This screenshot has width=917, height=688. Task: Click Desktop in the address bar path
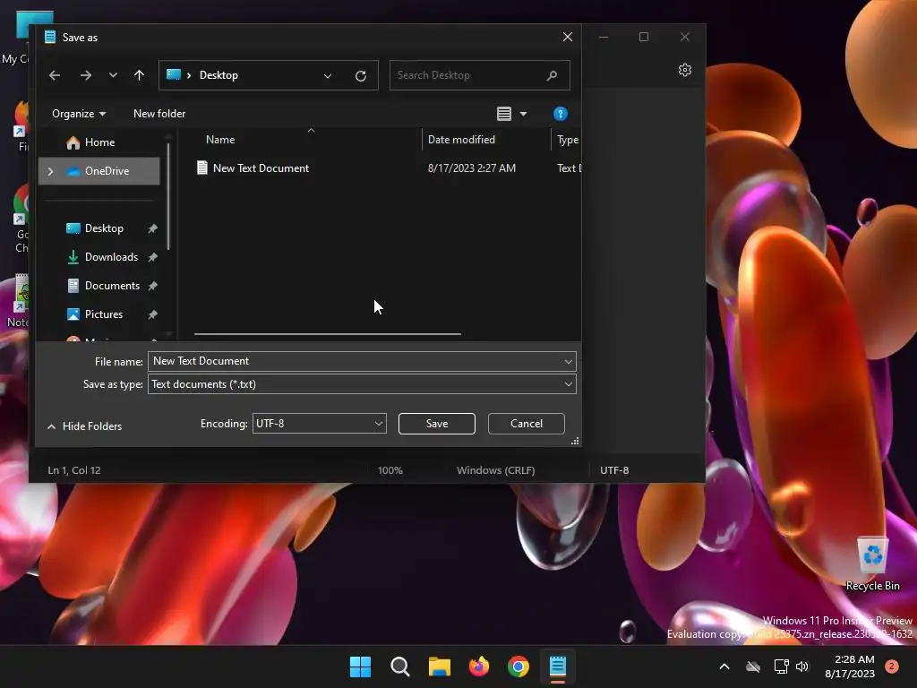pyautogui.click(x=219, y=75)
